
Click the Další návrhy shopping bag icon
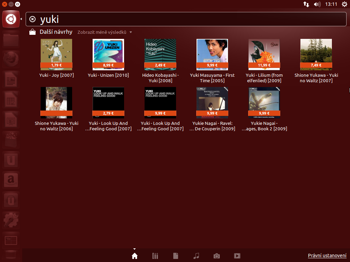coord(32,32)
